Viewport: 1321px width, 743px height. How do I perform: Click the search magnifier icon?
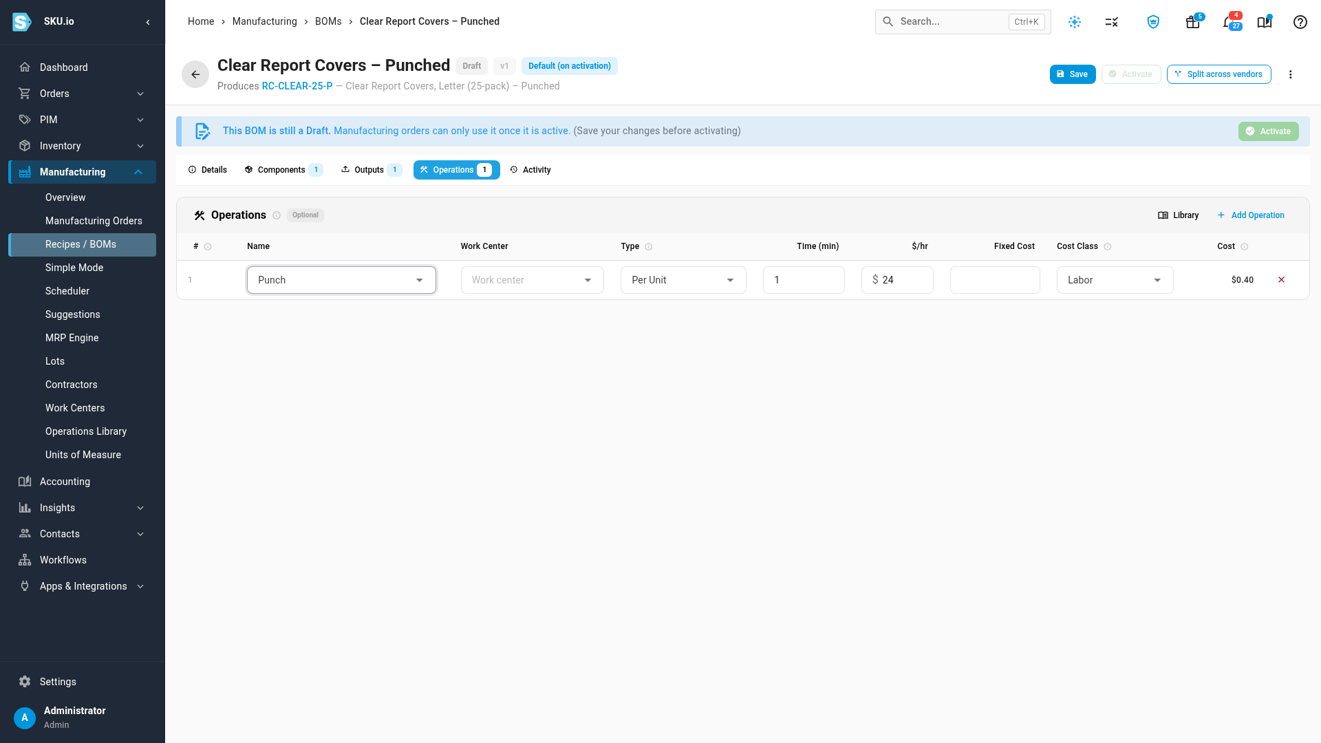[x=888, y=22]
